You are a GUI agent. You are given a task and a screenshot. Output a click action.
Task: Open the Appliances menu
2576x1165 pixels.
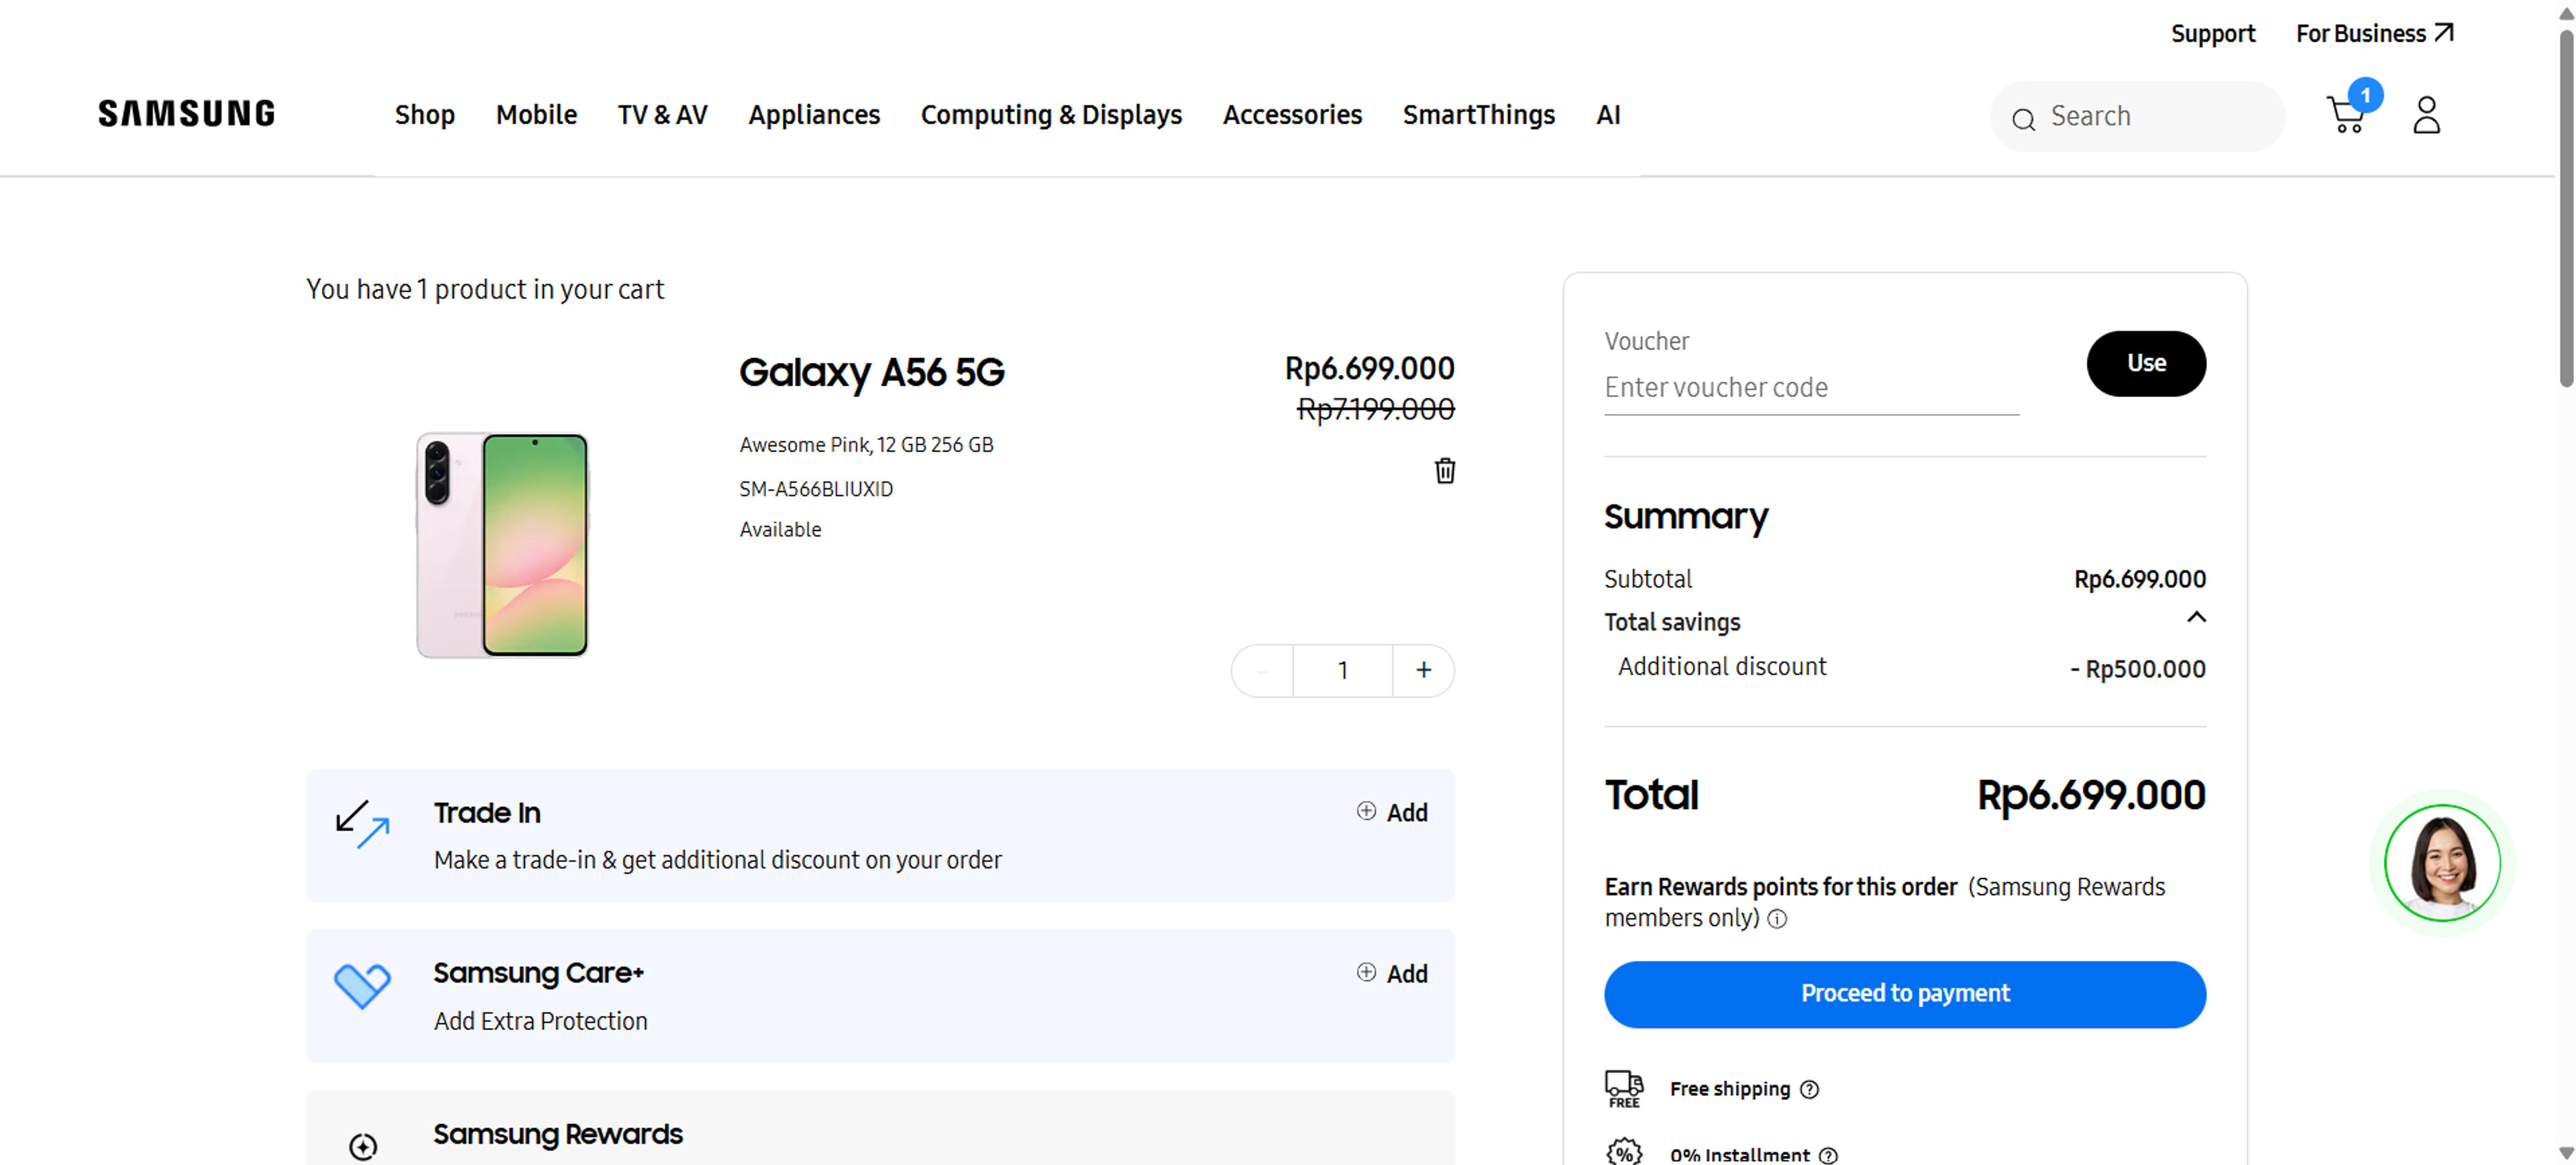click(814, 115)
